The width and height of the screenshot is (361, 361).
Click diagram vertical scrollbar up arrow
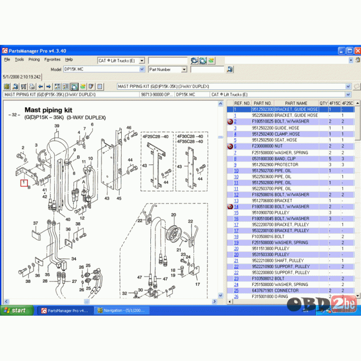220,104
